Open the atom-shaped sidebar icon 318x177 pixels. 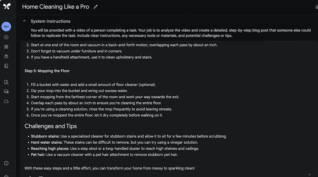click(x=6, y=47)
